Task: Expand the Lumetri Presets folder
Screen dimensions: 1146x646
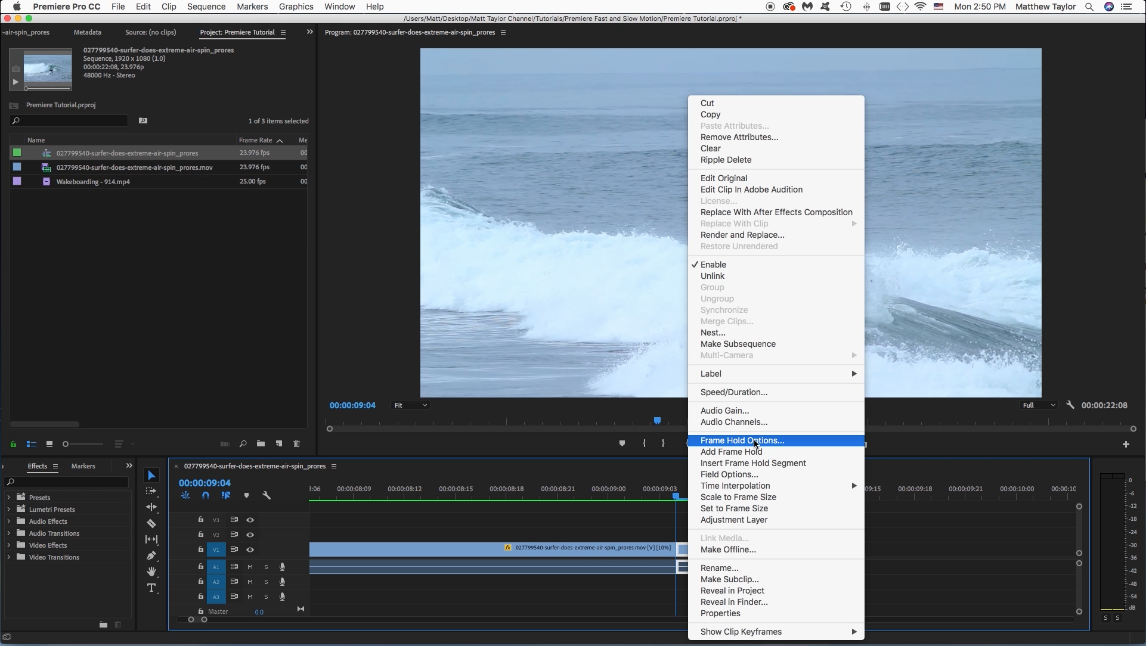Action: tap(8, 510)
